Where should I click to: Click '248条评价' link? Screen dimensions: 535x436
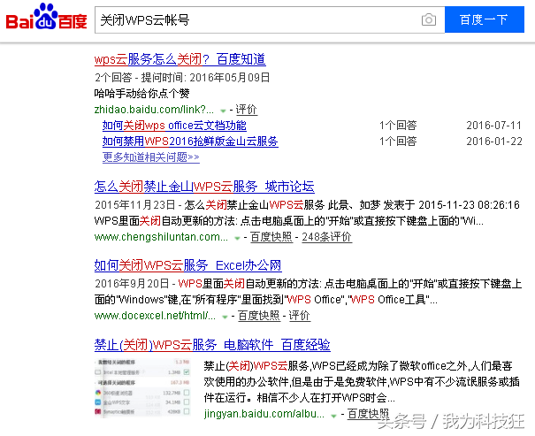click(326, 237)
